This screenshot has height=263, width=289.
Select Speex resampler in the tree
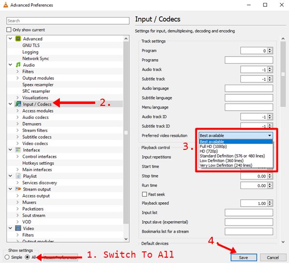click(38, 85)
